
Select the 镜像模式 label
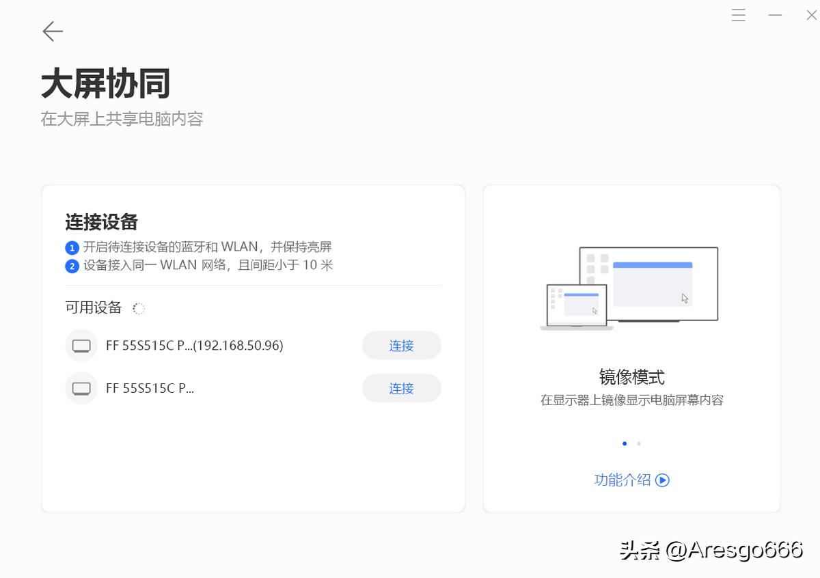point(631,376)
